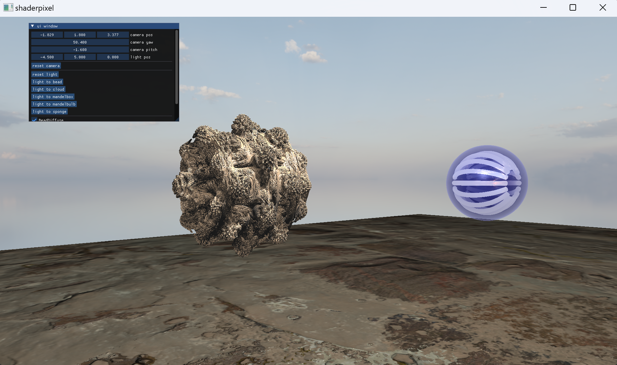617x365 pixels.
Task: Click the light pos Y field 5.000
Action: coord(80,57)
